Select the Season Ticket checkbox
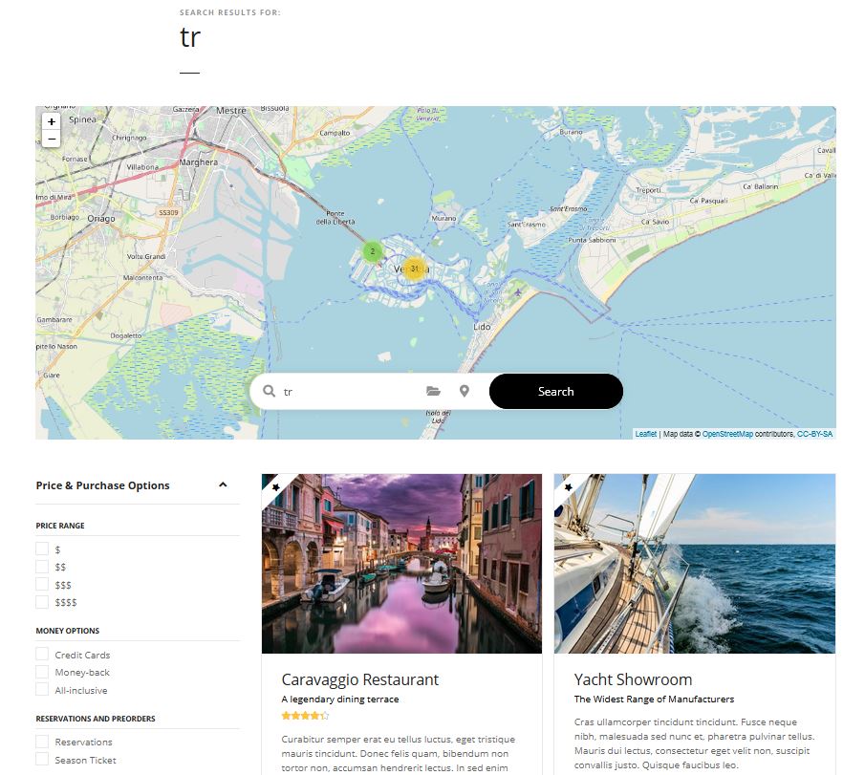 click(x=42, y=759)
